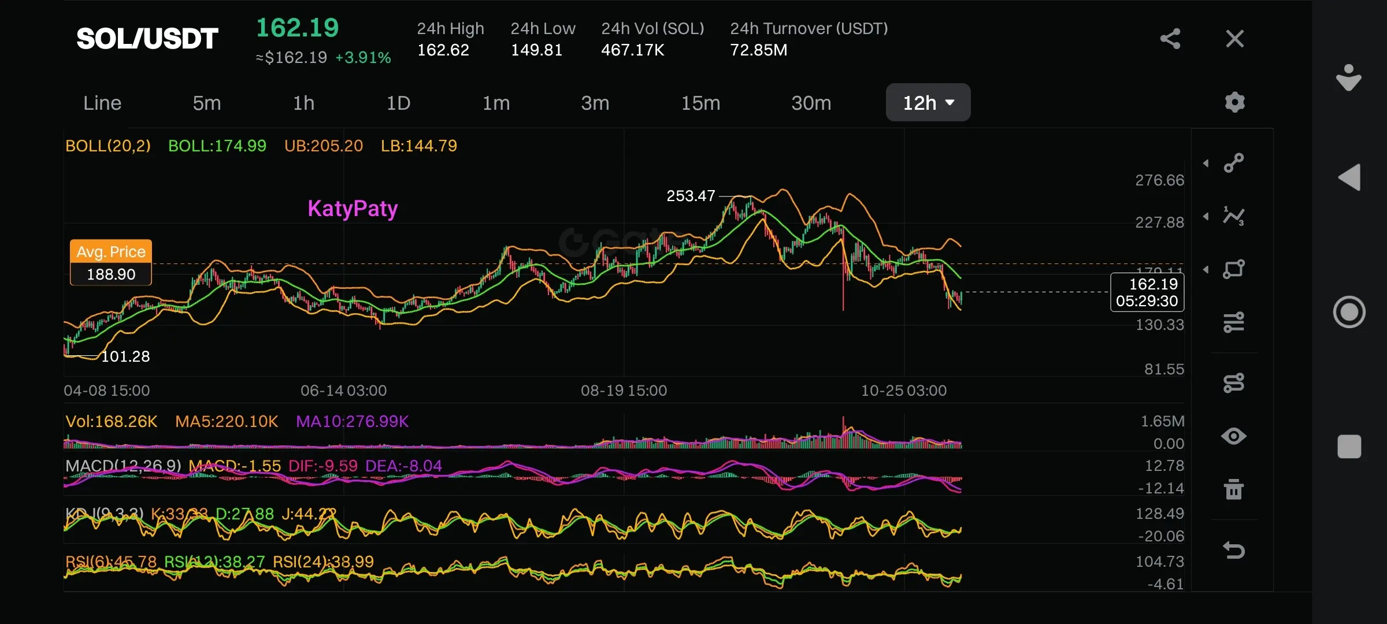Viewport: 1387px width, 624px height.
Task: Switch to the 1D timeframe tab
Action: click(x=398, y=103)
